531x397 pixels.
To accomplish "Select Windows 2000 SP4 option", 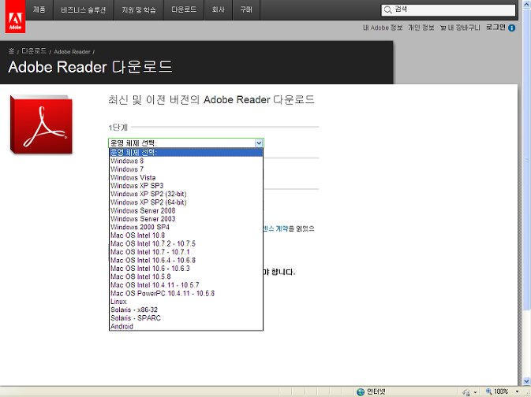I will 186,227.
